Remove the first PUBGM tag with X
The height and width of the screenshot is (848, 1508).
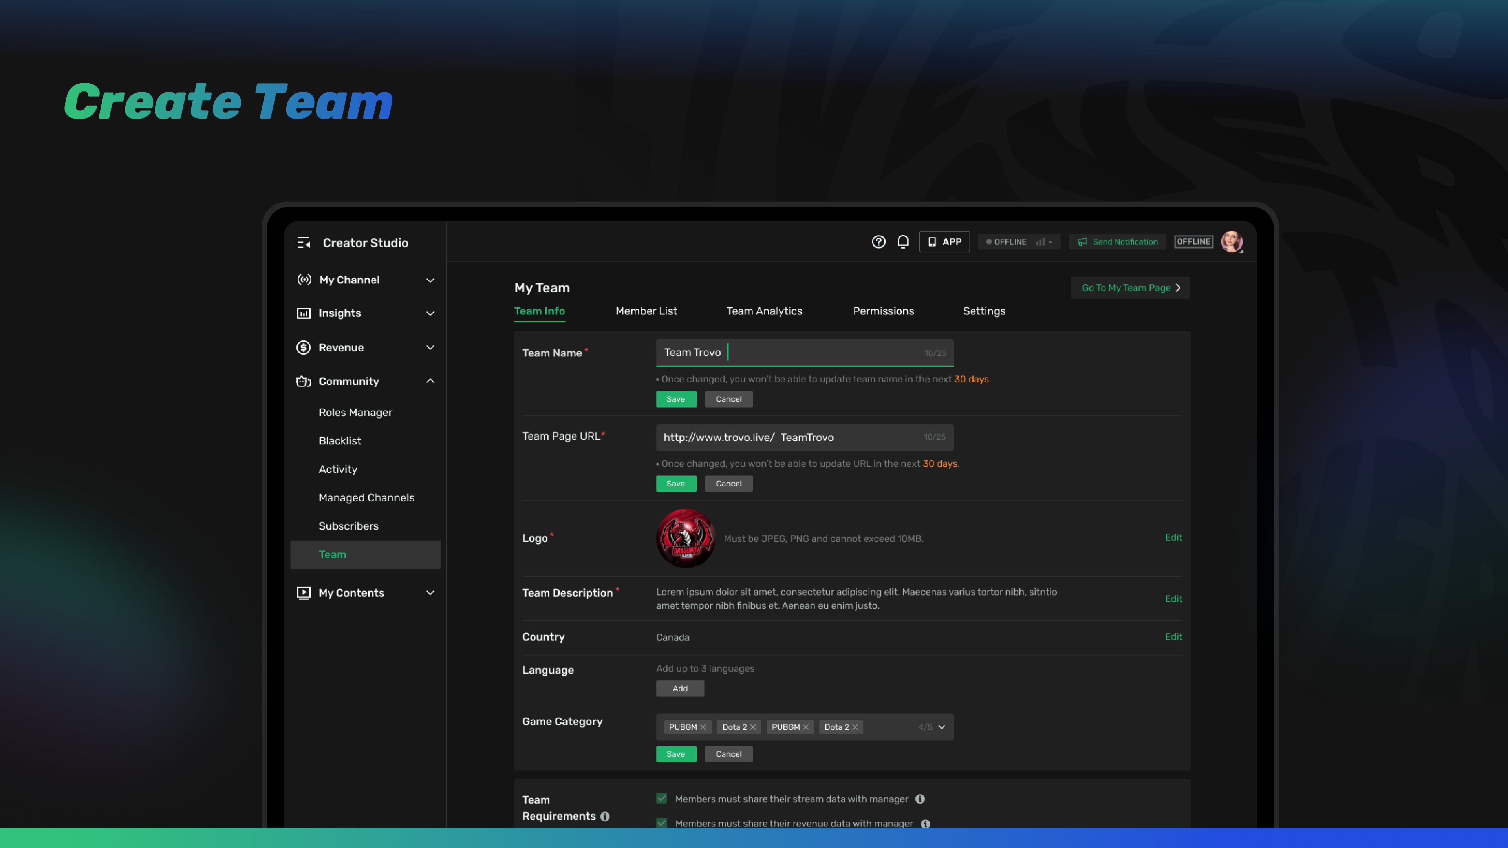[703, 727]
